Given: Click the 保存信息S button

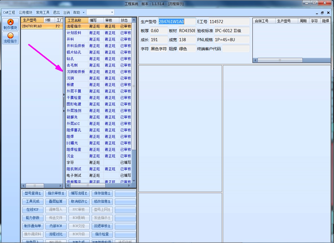Looking at the screenshot, I should (x=102, y=193).
